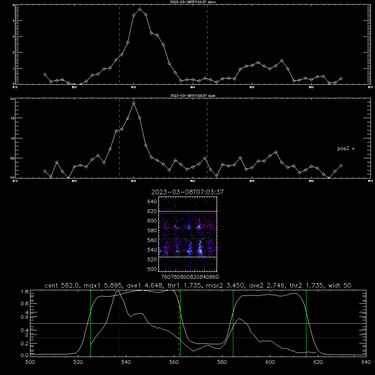Click y-axis label 560 of the spectral image
Viewport: 375px width, 375px height.
click(152, 240)
